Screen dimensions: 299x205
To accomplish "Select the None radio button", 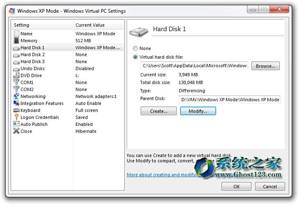I will pos(135,48).
